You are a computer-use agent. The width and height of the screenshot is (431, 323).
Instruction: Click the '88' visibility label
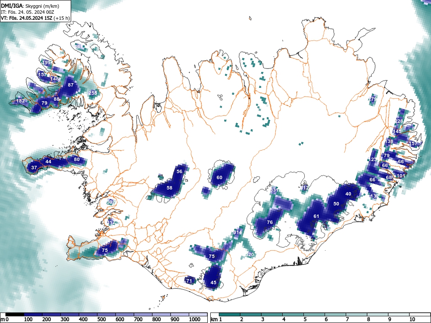coord(56,99)
